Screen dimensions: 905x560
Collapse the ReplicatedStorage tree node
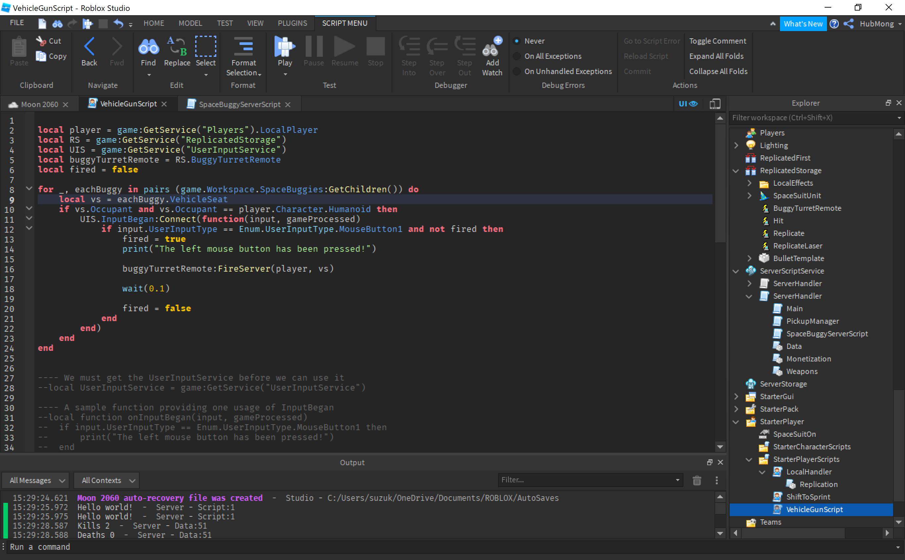click(736, 171)
